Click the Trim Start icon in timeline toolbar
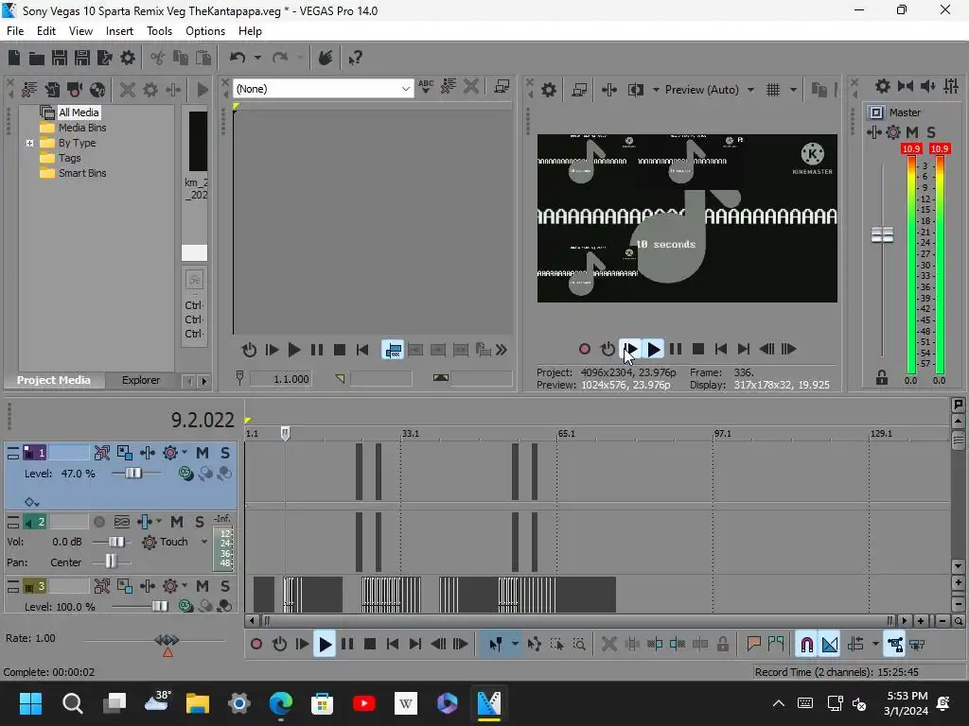The height and width of the screenshot is (726, 969). tap(655, 645)
